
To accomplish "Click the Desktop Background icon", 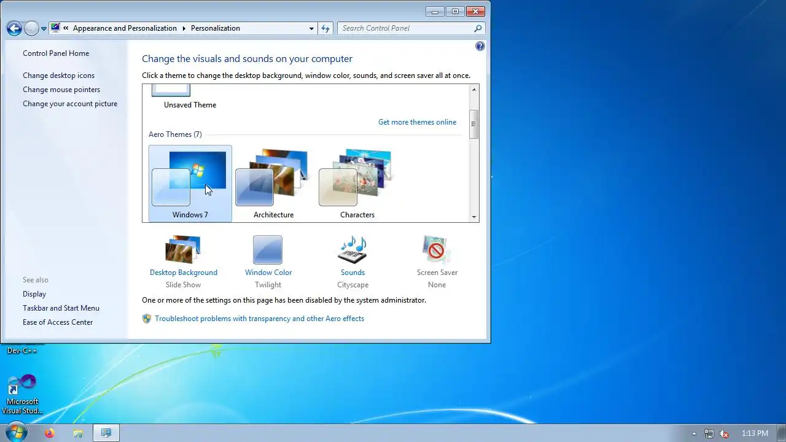I will click(183, 249).
